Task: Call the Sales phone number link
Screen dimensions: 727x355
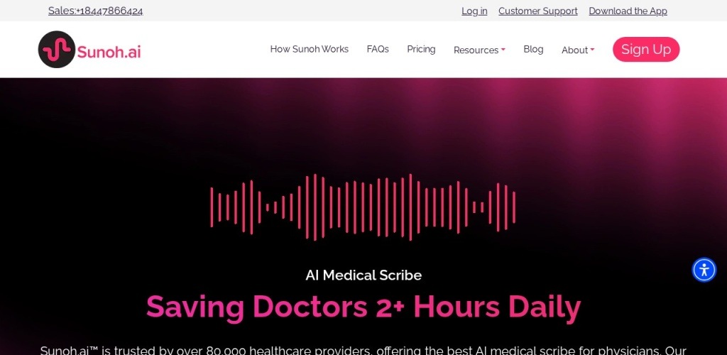Action: [96, 11]
